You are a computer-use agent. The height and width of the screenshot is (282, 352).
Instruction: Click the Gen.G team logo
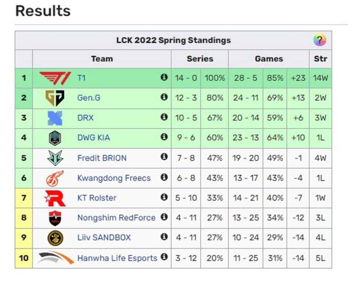pyautogui.click(x=55, y=98)
